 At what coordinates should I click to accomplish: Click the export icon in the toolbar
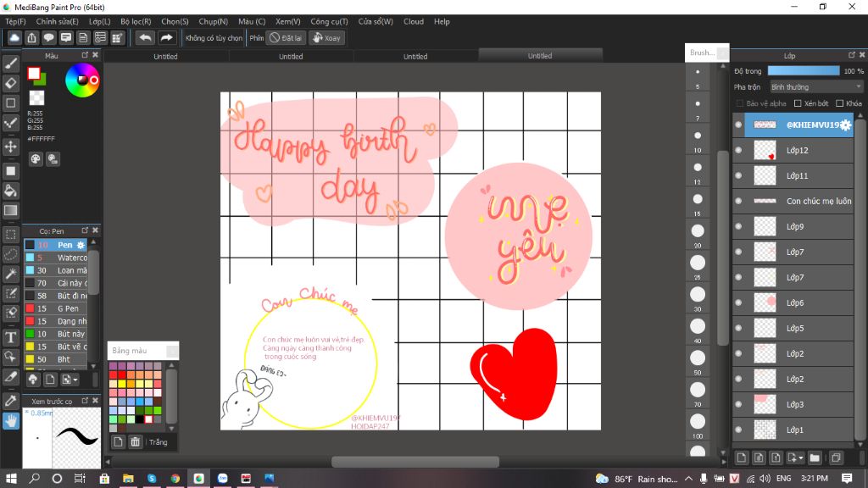point(31,37)
